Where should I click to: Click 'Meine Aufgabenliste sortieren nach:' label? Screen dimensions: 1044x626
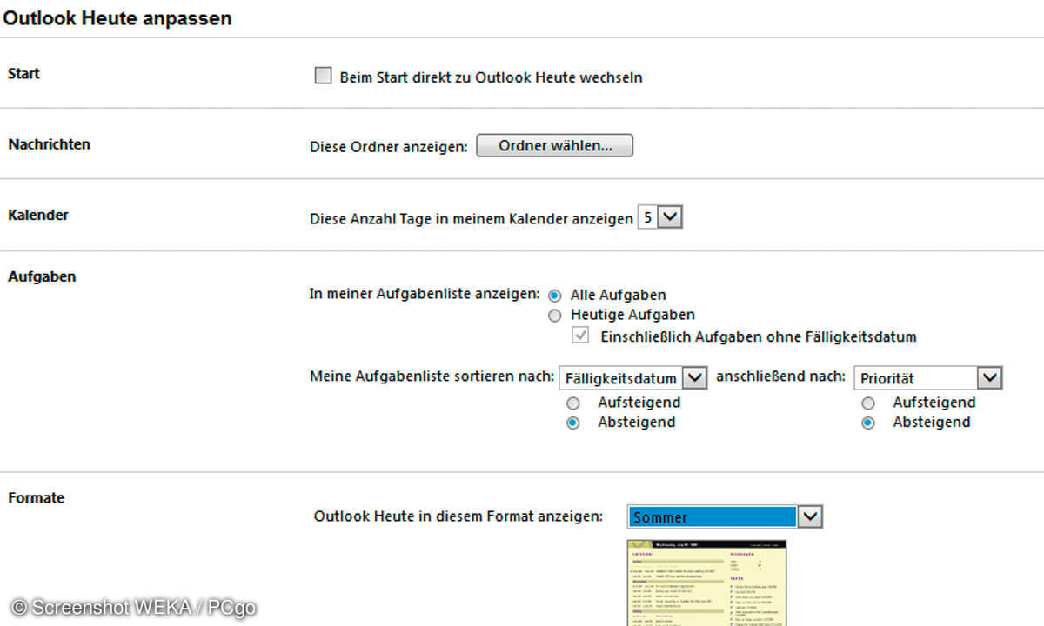[432, 376]
